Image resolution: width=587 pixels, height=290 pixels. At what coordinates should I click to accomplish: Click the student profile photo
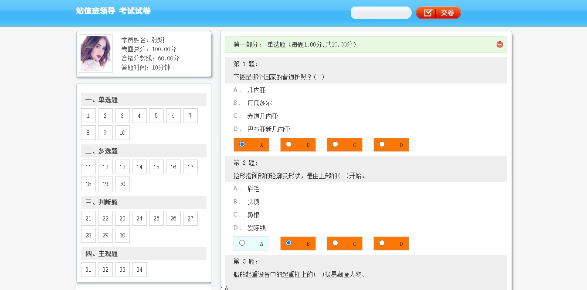point(96,53)
